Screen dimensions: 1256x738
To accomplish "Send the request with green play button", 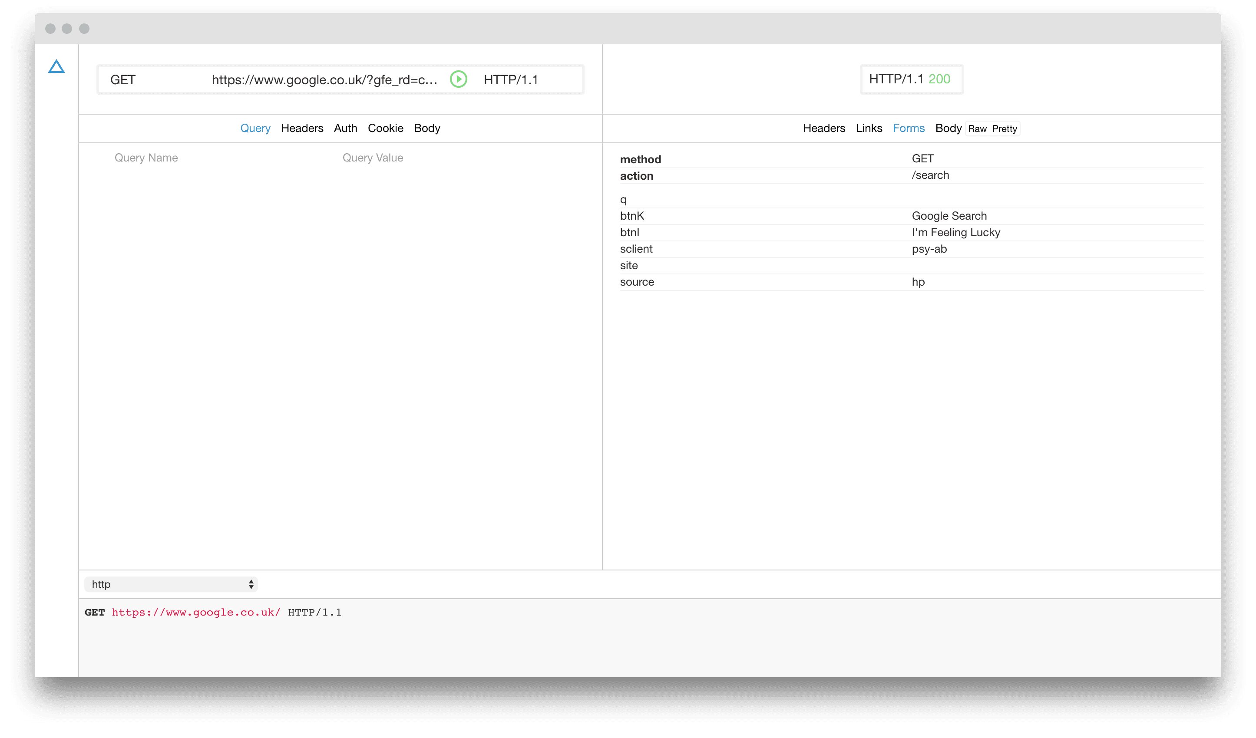I will pyautogui.click(x=459, y=79).
